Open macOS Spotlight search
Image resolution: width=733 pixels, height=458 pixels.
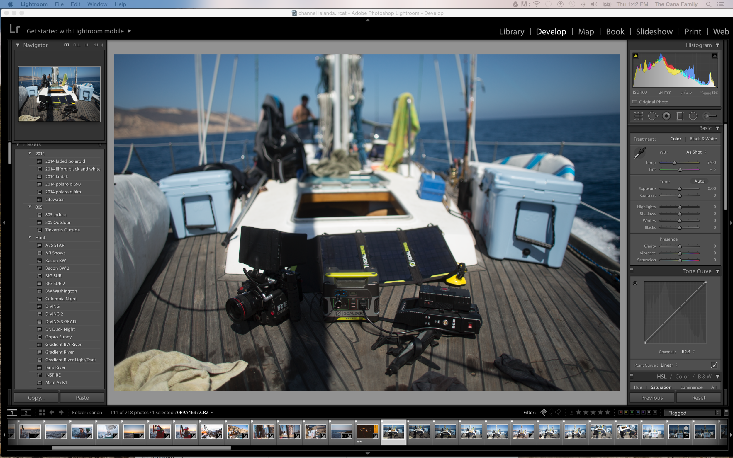pyautogui.click(x=708, y=4)
